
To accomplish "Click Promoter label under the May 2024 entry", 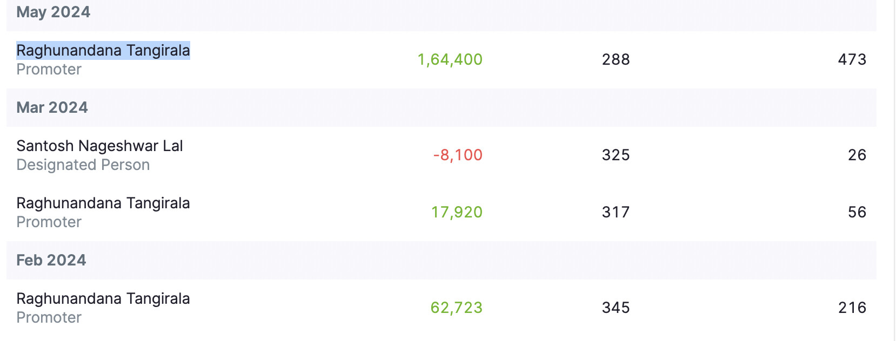I will pyautogui.click(x=49, y=69).
